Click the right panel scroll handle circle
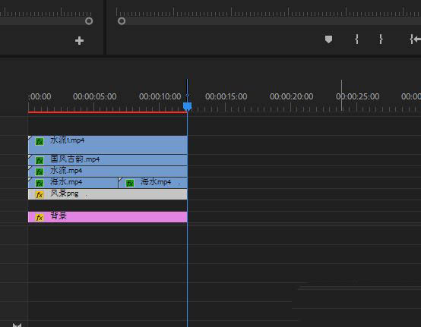Image resolution: width=421 pixels, height=327 pixels. (122, 21)
